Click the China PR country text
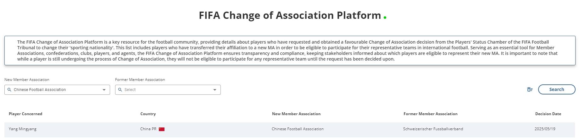The height and width of the screenshot is (139, 585). click(x=148, y=129)
